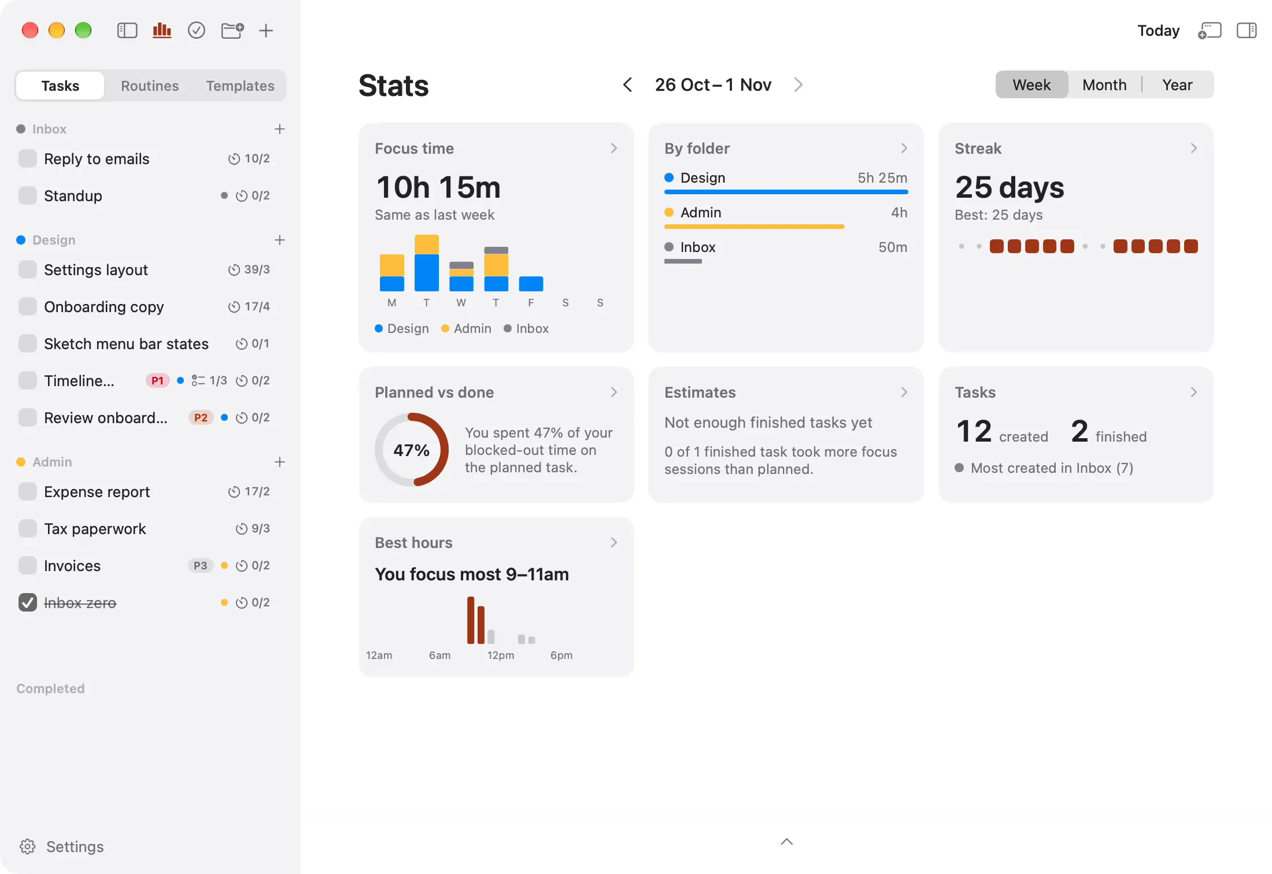Open the mini window icon next to Today

pos(1209,30)
